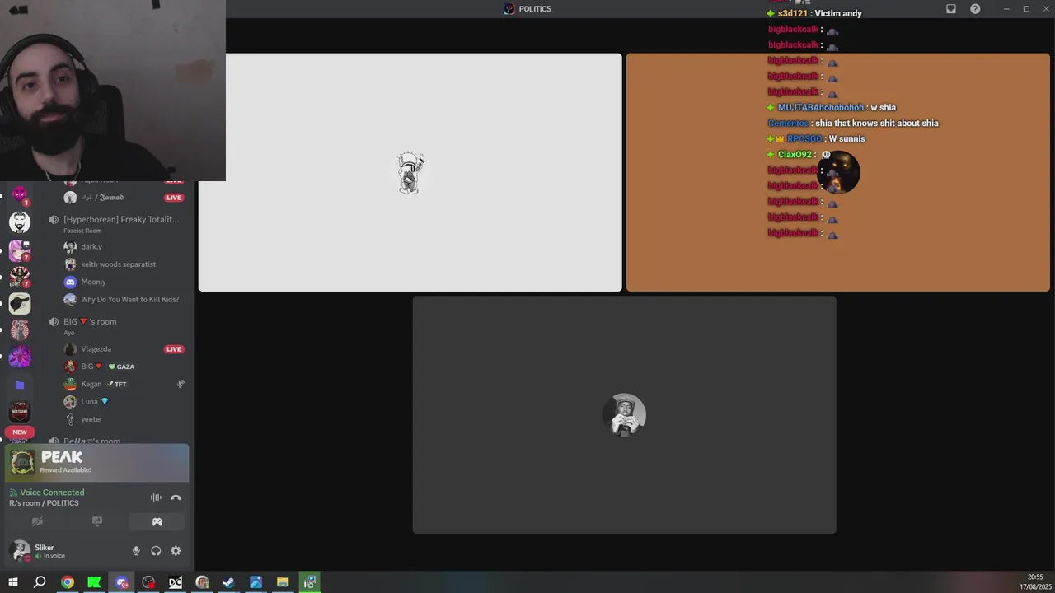
Task: Open Sliker user profile avatar
Action: tap(20, 550)
